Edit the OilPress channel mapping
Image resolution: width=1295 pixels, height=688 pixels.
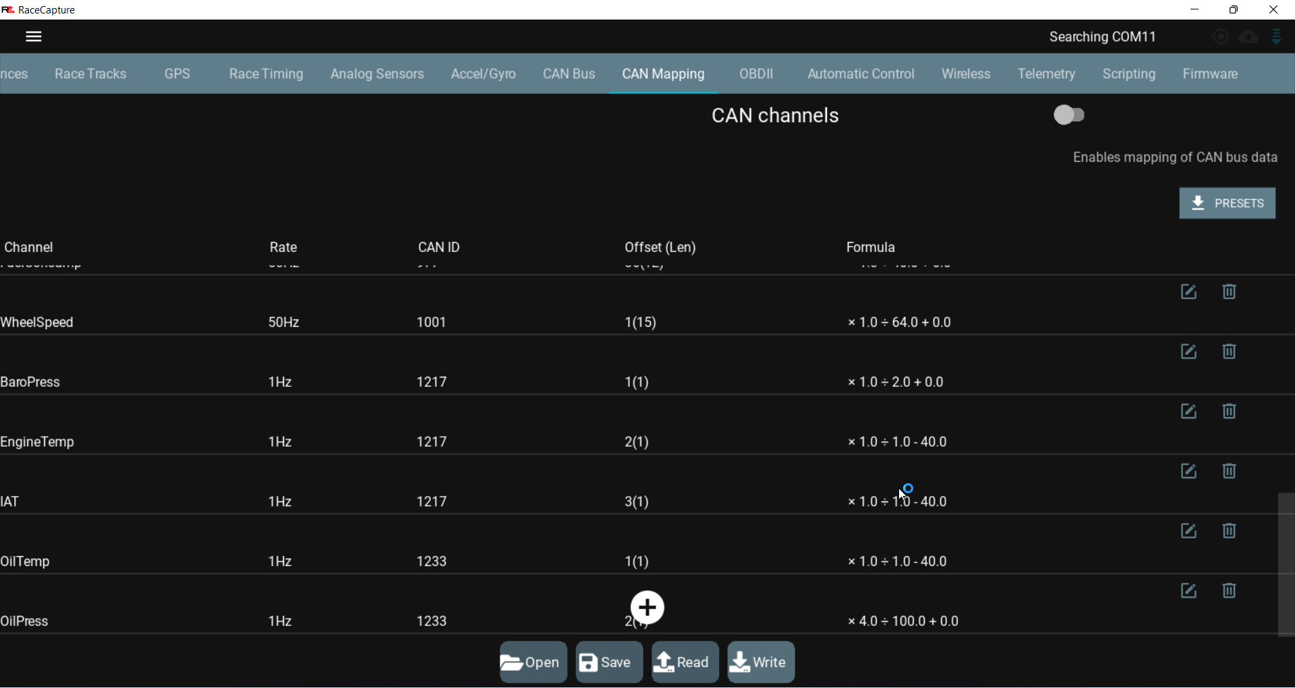[x=1188, y=592]
